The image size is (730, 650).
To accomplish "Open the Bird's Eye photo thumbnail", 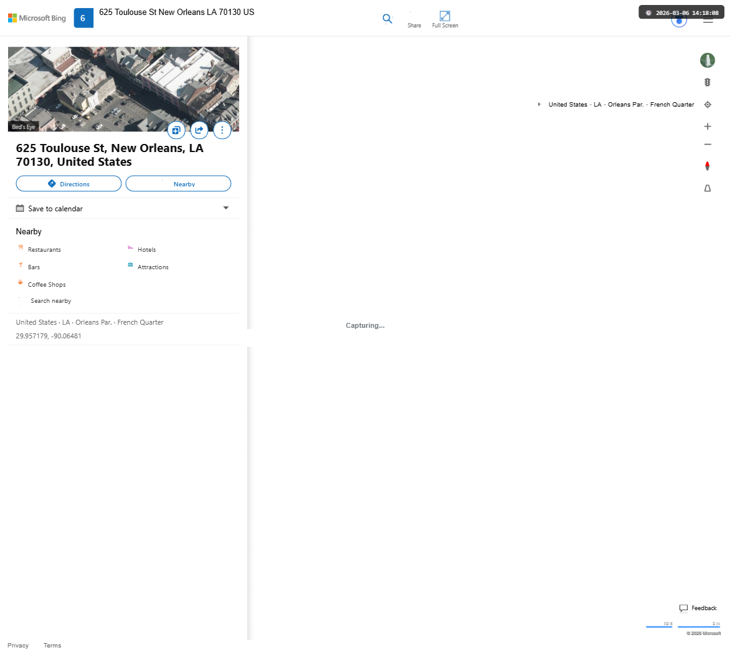I will coord(123,88).
